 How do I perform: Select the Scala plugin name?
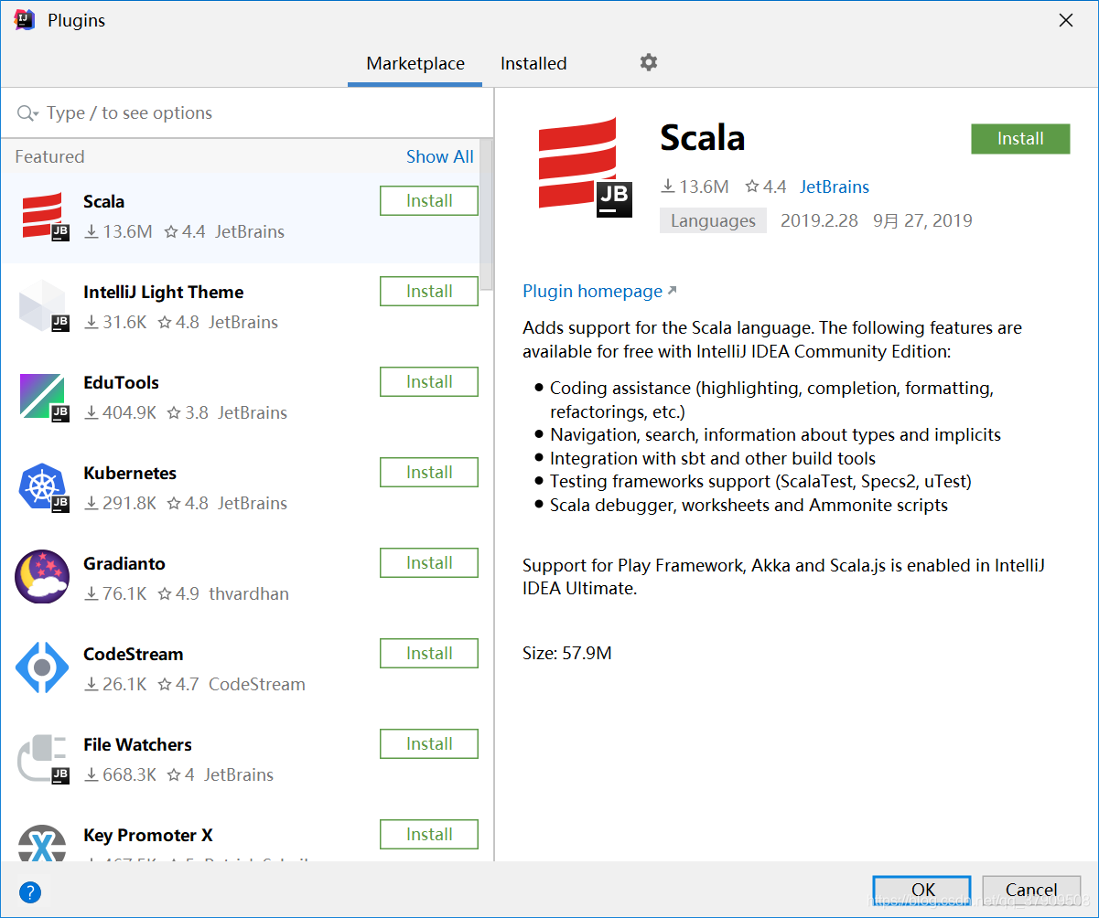tap(103, 201)
